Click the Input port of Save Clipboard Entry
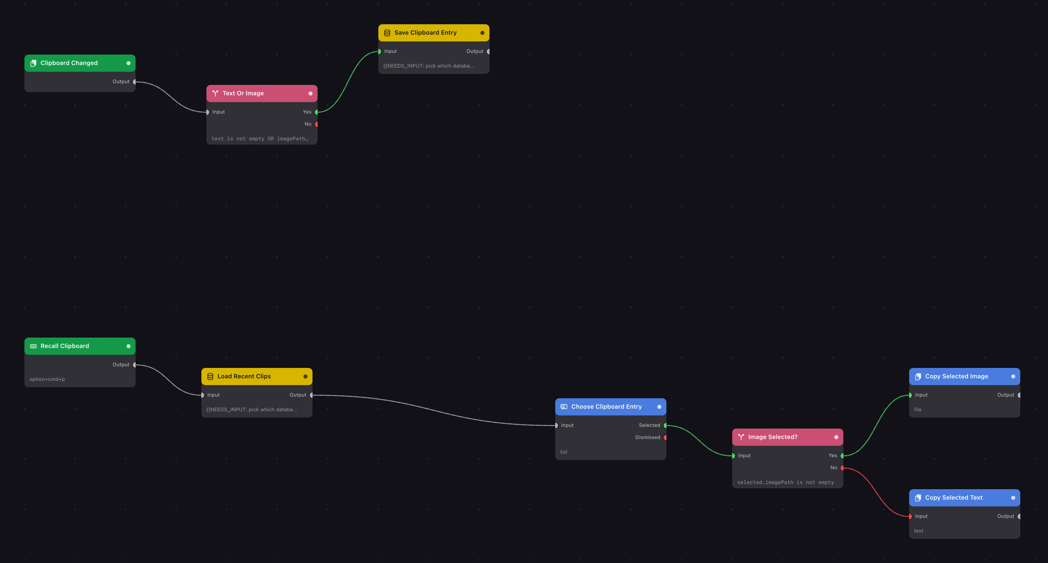This screenshot has width=1048, height=563. [379, 52]
